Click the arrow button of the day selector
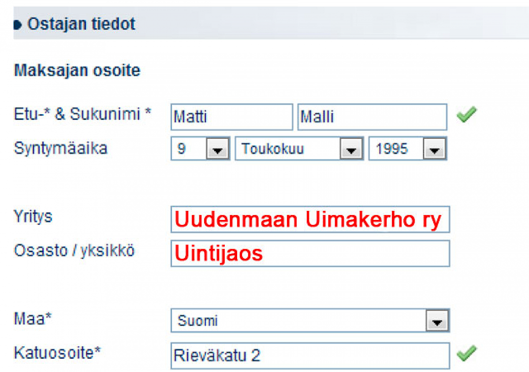Image resolution: width=529 pixels, height=372 pixels. click(x=218, y=149)
